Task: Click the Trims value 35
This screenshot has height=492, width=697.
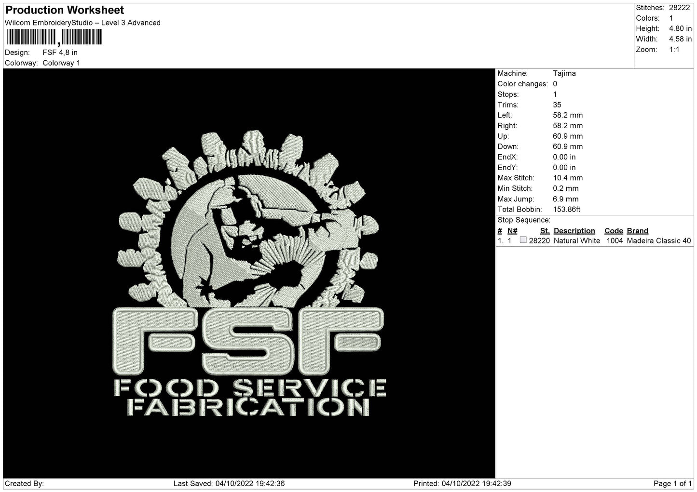Action: 557,105
